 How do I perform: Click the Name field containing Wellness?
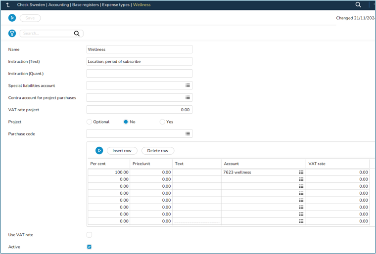tap(140, 49)
